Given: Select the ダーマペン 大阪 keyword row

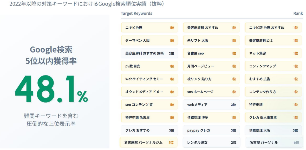Looking at the screenshot, I should [x=149, y=40].
